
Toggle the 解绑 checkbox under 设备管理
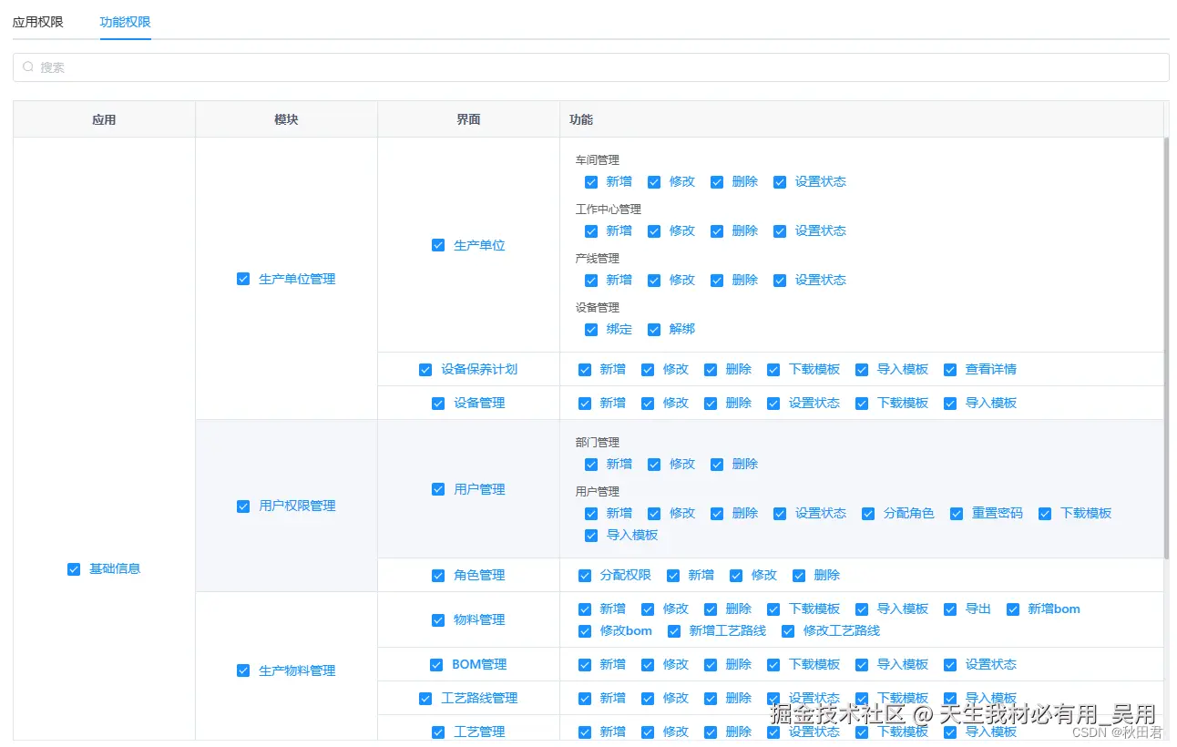point(654,330)
